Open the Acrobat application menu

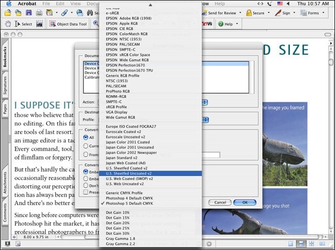tap(27, 4)
